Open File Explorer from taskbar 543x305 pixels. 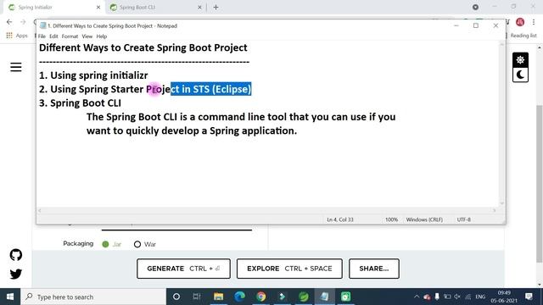219,297
